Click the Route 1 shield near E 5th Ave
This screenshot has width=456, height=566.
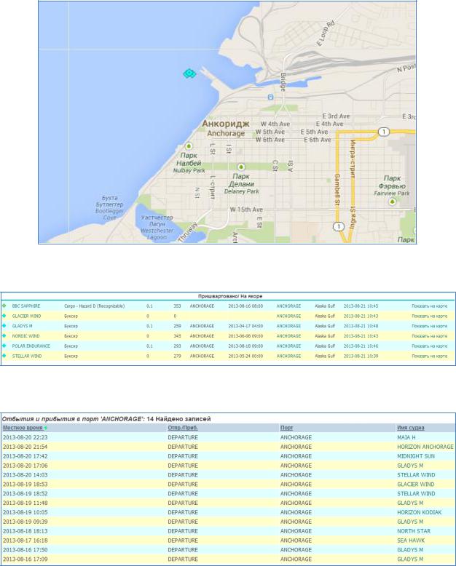click(x=384, y=132)
